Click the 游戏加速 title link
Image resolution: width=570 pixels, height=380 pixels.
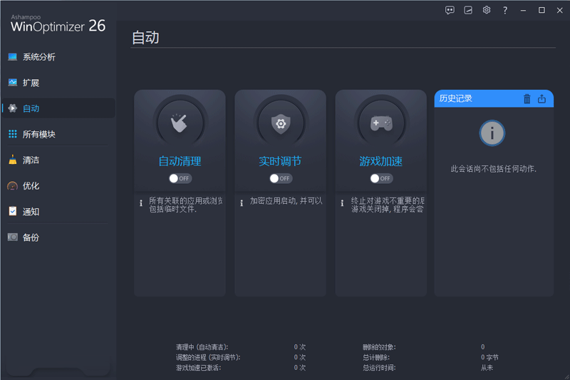[x=381, y=161]
